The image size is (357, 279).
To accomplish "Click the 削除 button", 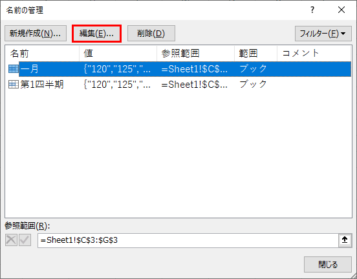I will pyautogui.click(x=151, y=34).
